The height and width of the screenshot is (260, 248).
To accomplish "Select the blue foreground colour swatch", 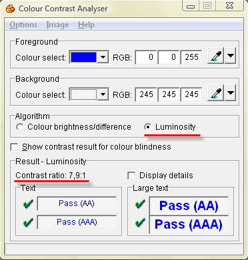I will point(83,57).
